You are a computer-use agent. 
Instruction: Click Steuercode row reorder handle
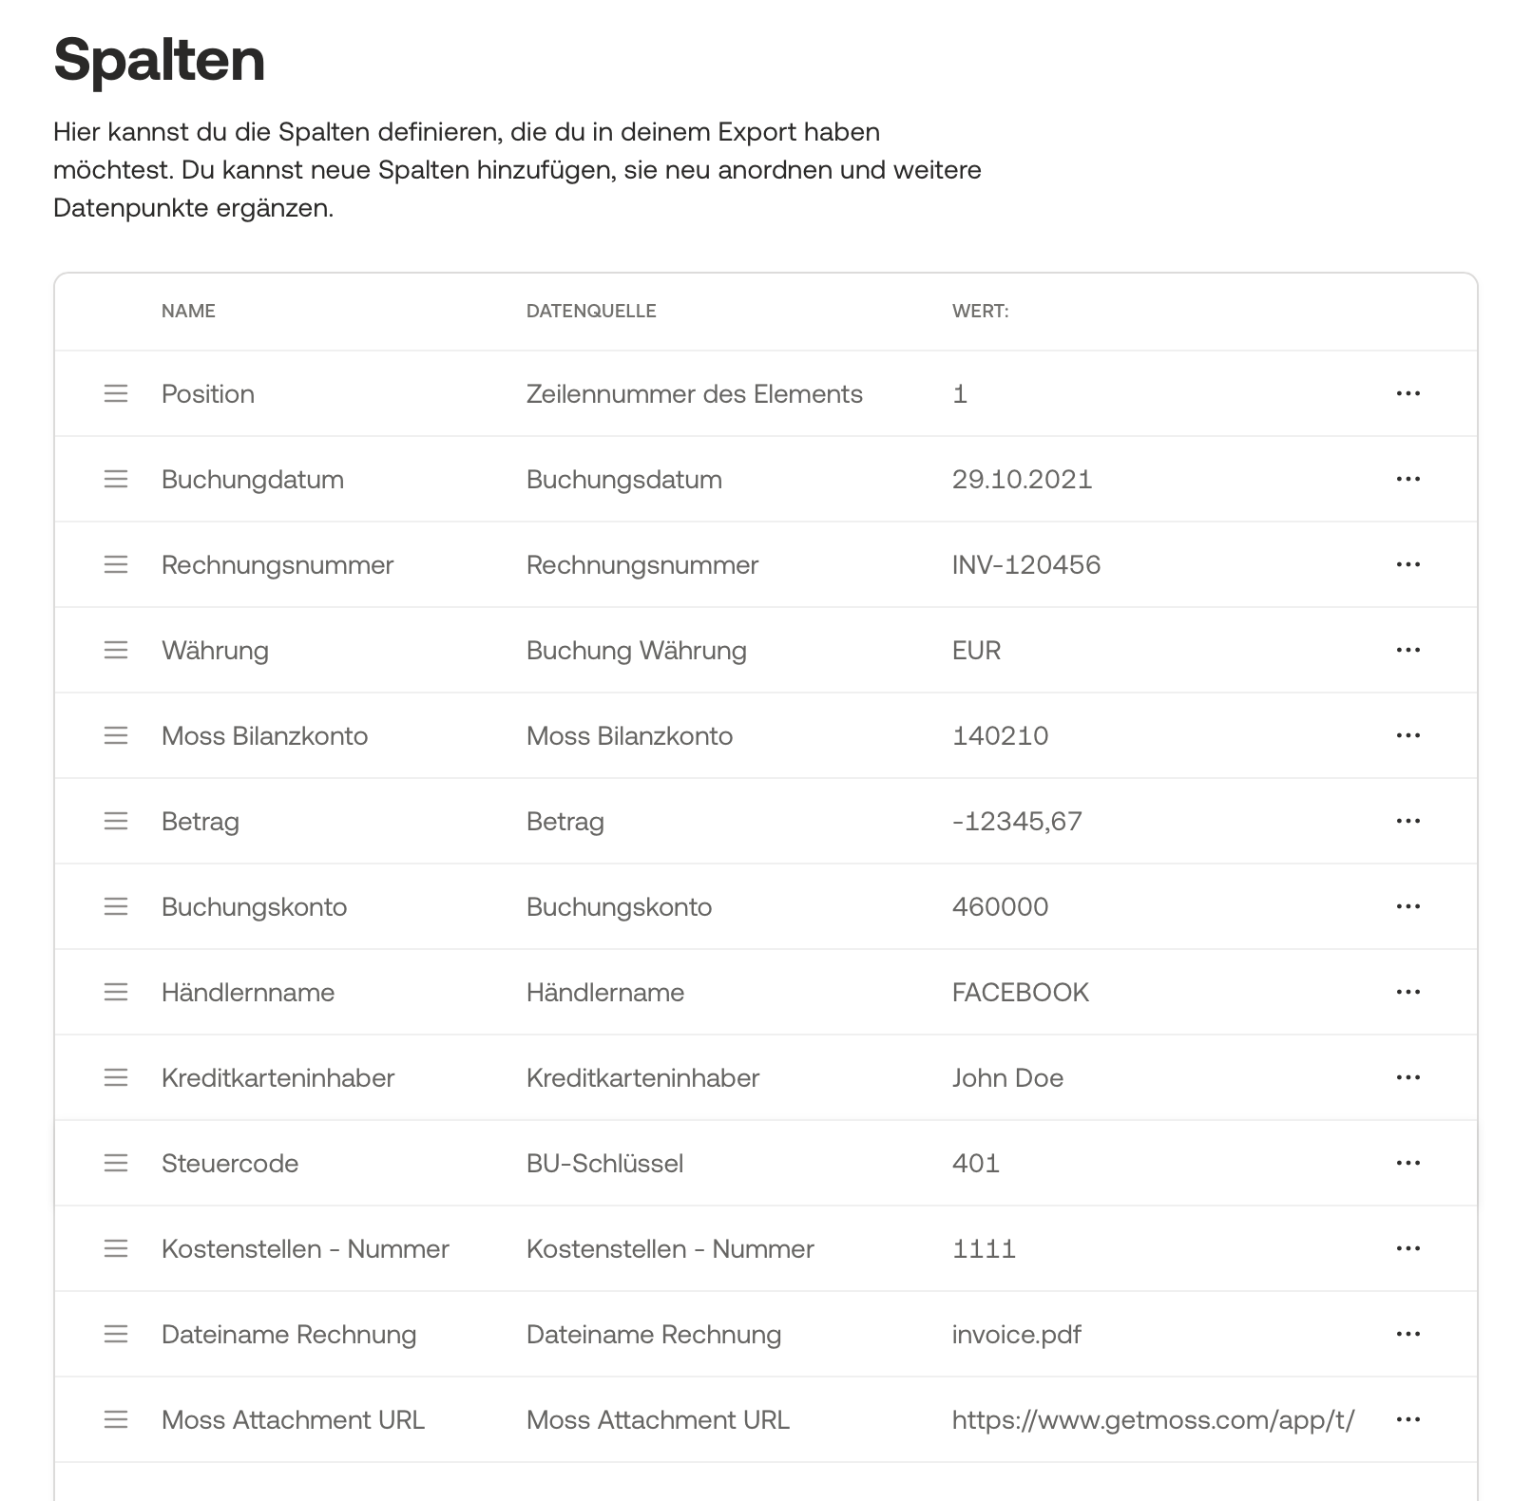coord(116,1163)
